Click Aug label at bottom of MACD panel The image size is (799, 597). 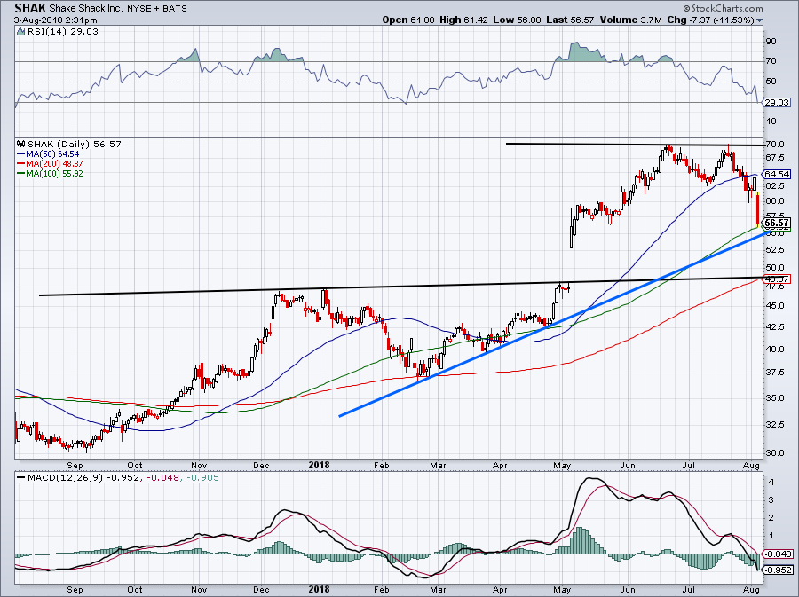(x=752, y=589)
